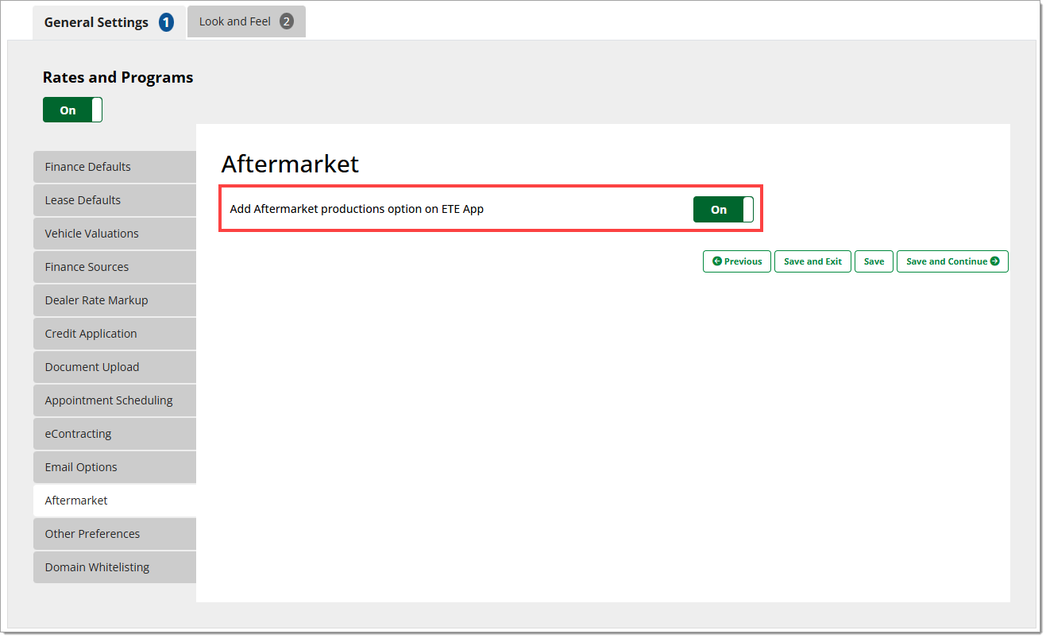Image resolution: width=1046 pixels, height=638 pixels.
Task: Click Save and Continue
Action: pos(951,261)
